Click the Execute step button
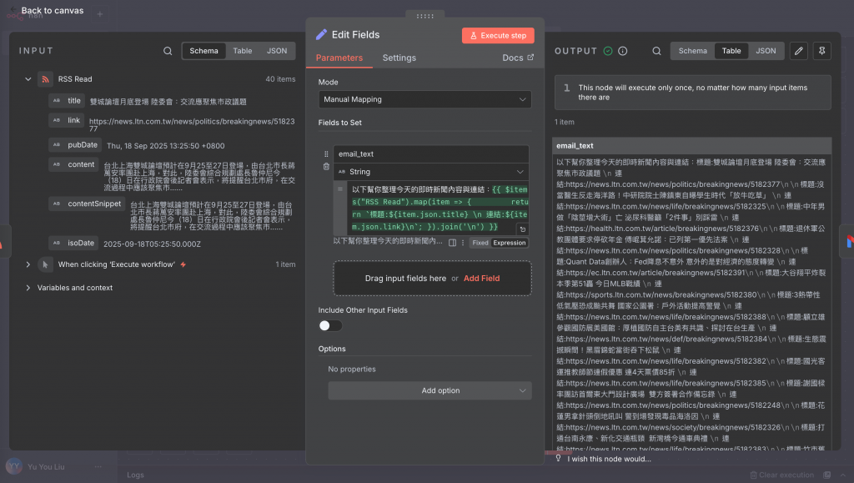Image resolution: width=854 pixels, height=483 pixels. pos(498,35)
